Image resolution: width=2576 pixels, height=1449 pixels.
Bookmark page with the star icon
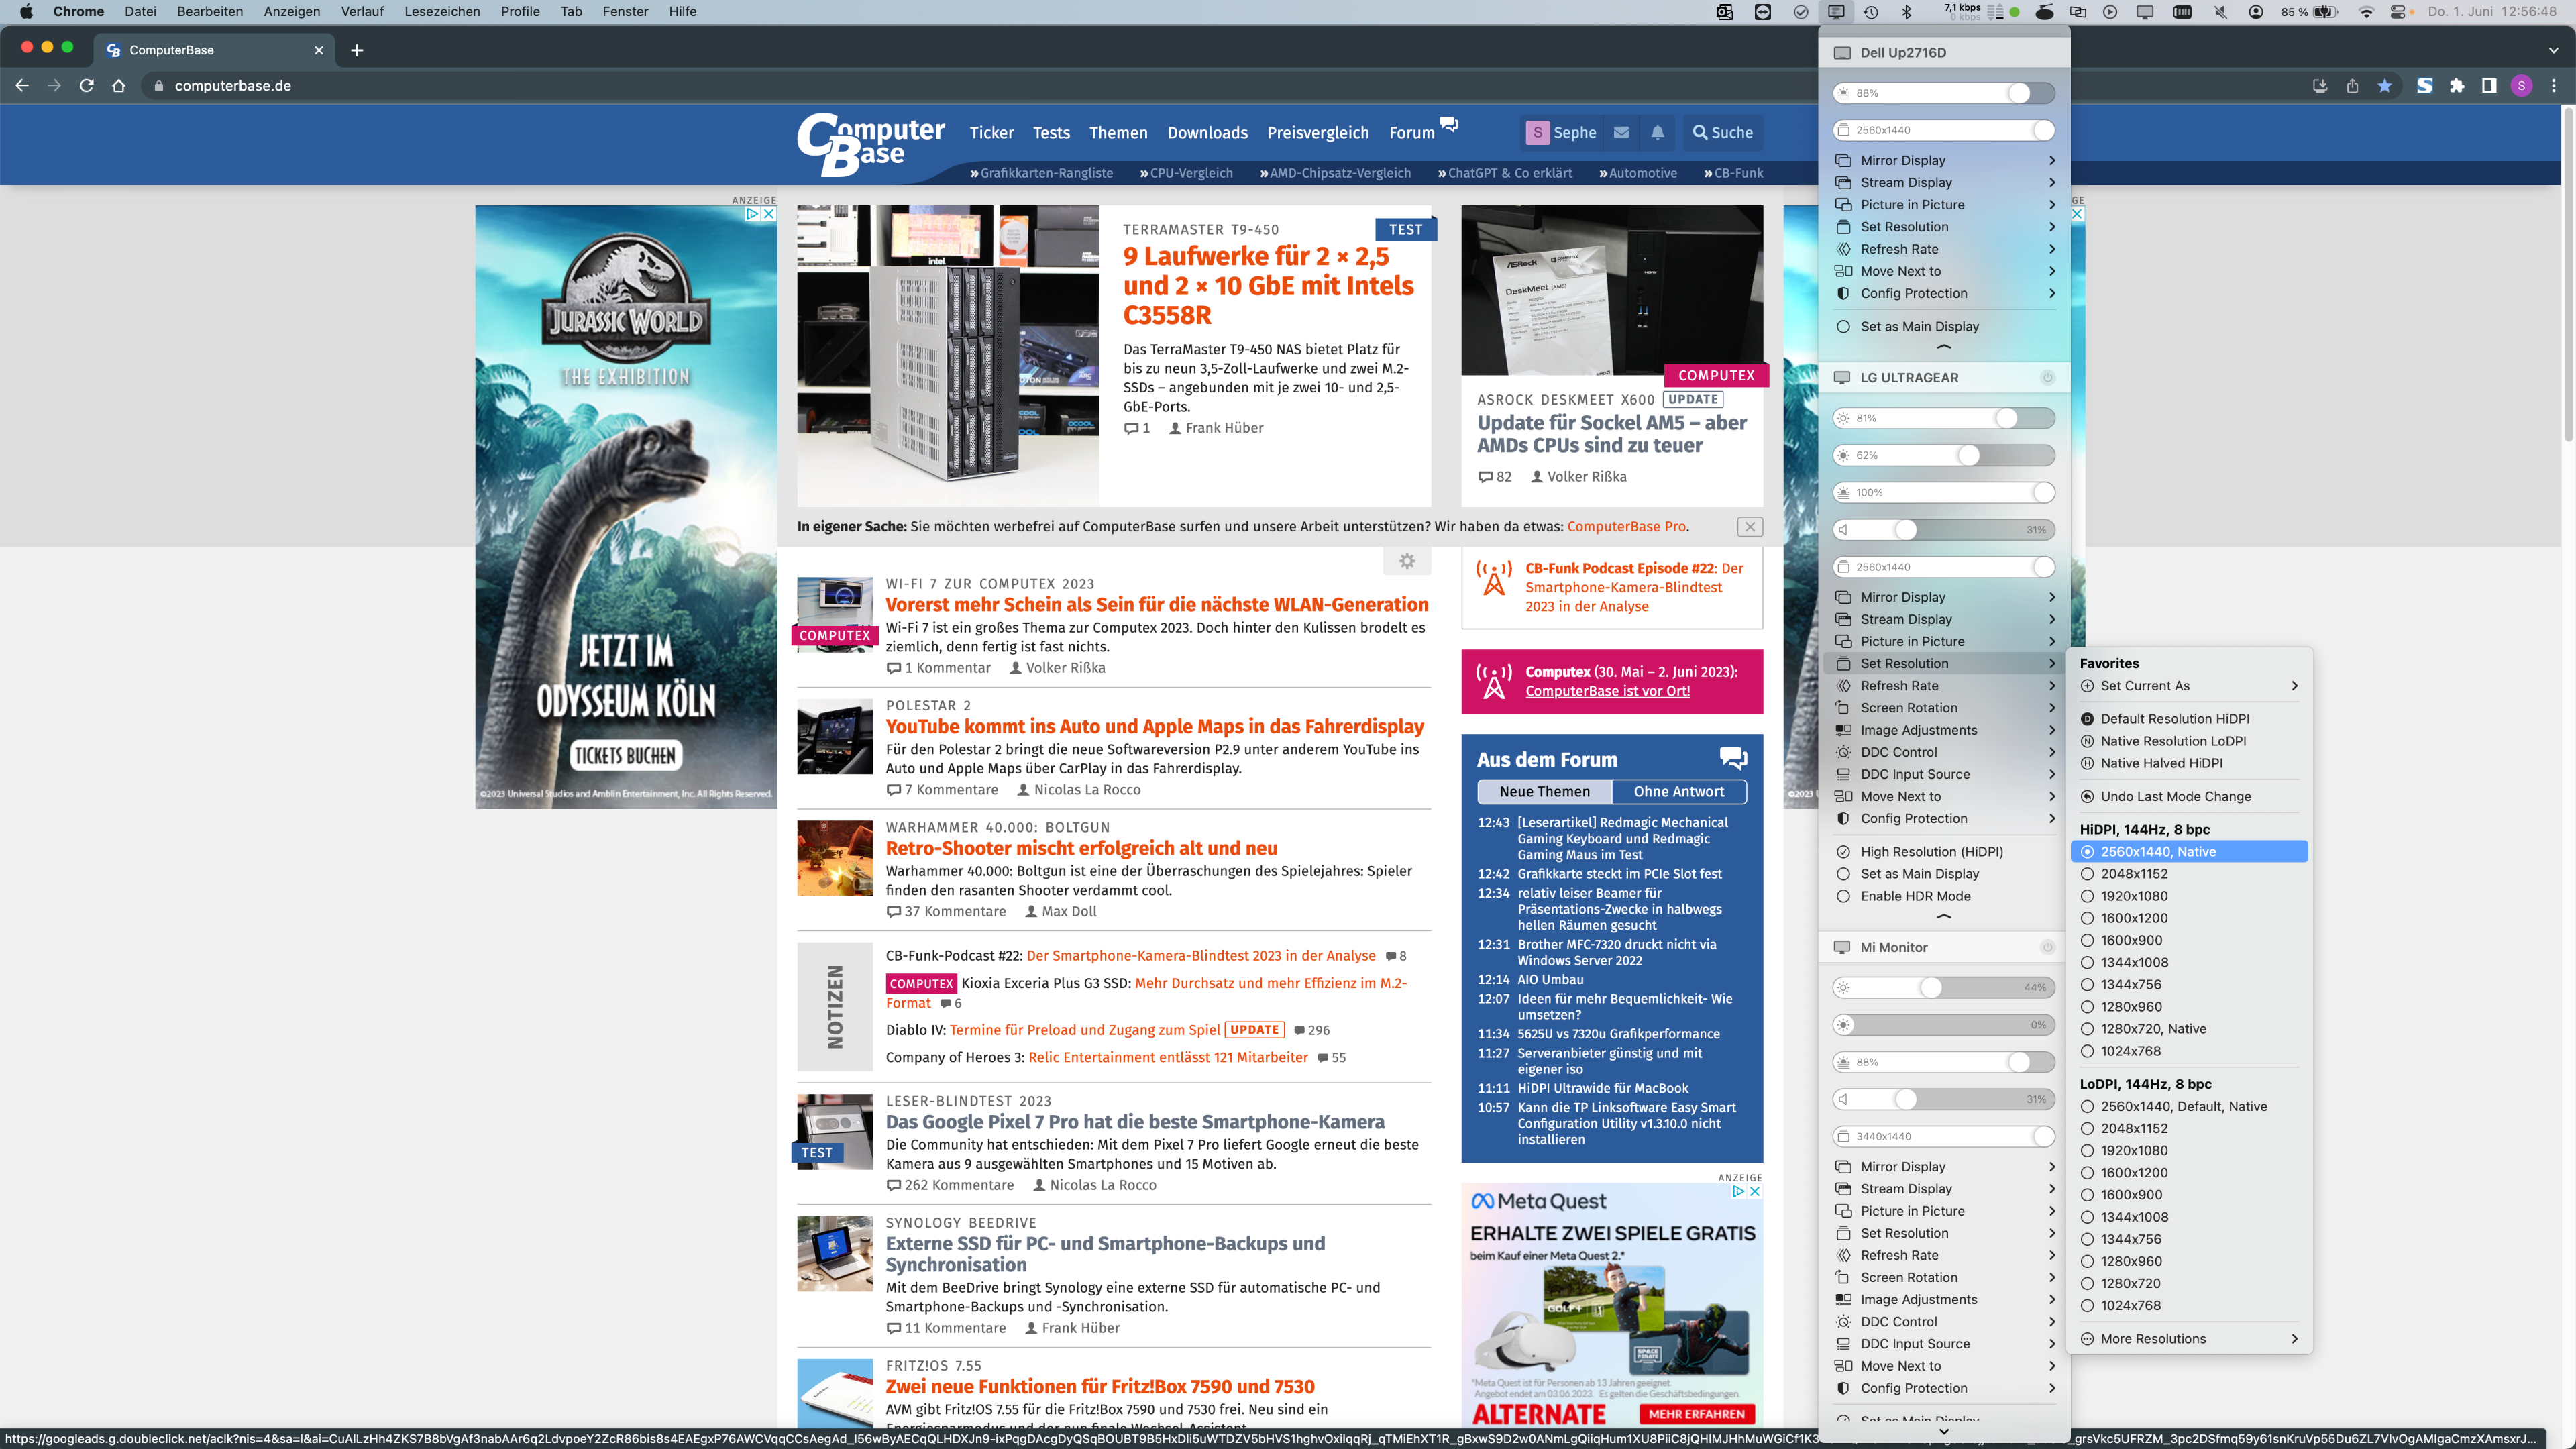point(2384,86)
